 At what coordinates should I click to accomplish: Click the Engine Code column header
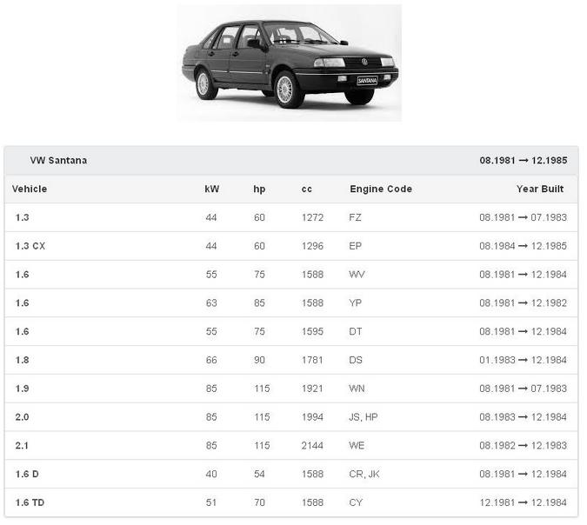381,189
